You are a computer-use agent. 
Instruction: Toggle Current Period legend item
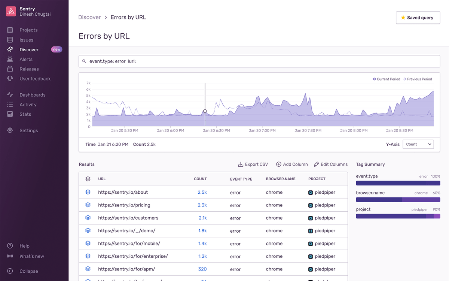387,79
